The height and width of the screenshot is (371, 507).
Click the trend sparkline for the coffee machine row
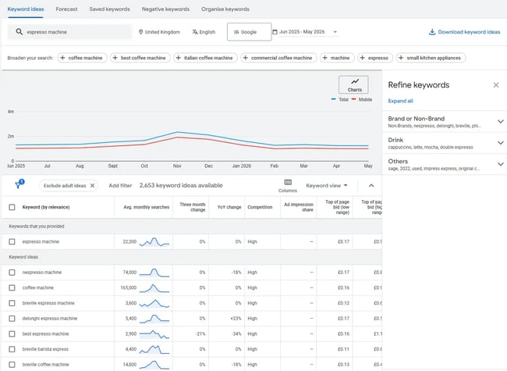click(x=154, y=288)
